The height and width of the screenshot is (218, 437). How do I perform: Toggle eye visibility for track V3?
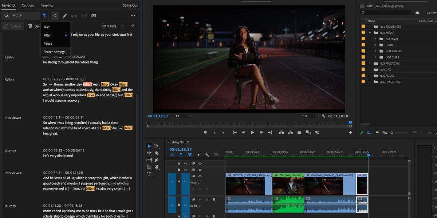pos(200,163)
